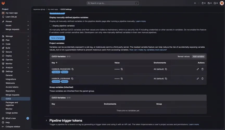Open the create new plus menu
Screen dimensions: 225x130
pos(195,3)
